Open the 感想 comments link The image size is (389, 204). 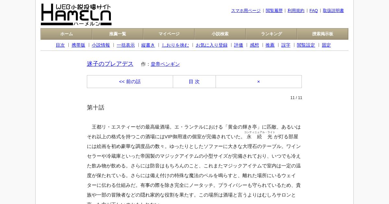[x=254, y=45]
